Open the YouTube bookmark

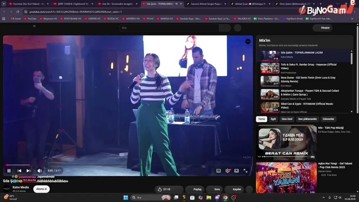[x=30, y=19]
